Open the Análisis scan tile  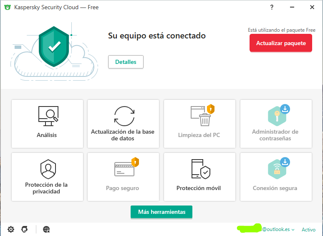(x=48, y=124)
